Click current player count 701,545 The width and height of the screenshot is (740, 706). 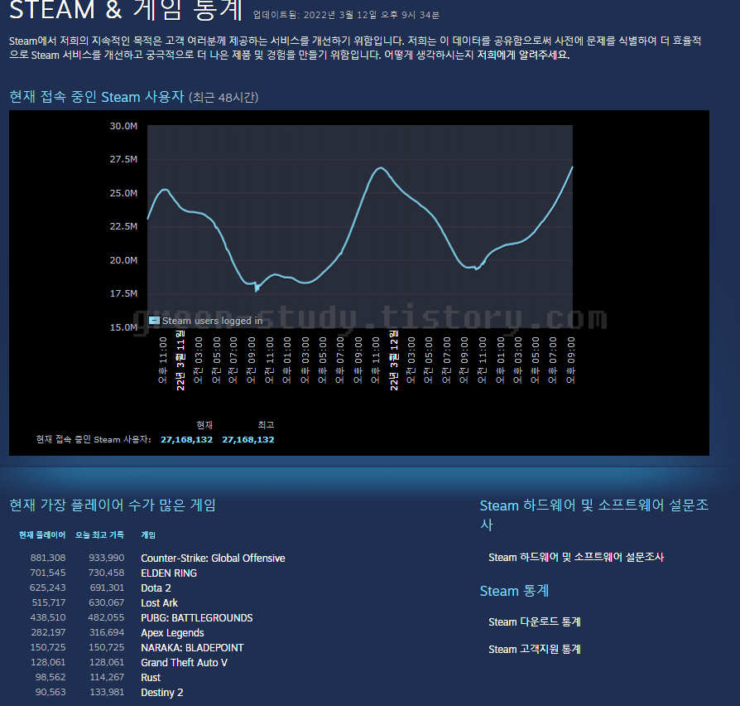(x=48, y=573)
